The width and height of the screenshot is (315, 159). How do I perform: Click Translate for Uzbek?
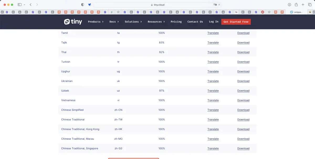point(213,91)
